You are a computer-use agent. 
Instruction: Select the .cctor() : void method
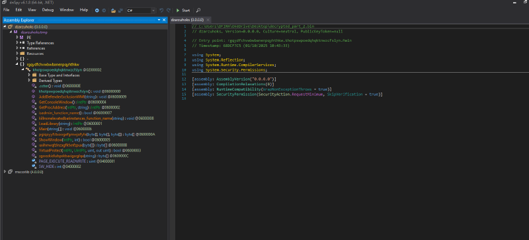(60, 86)
